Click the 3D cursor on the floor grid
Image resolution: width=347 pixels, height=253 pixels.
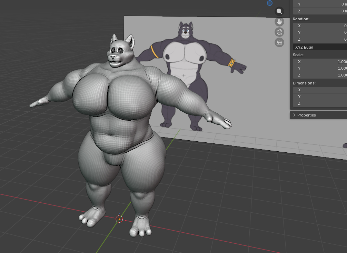[x=119, y=219]
